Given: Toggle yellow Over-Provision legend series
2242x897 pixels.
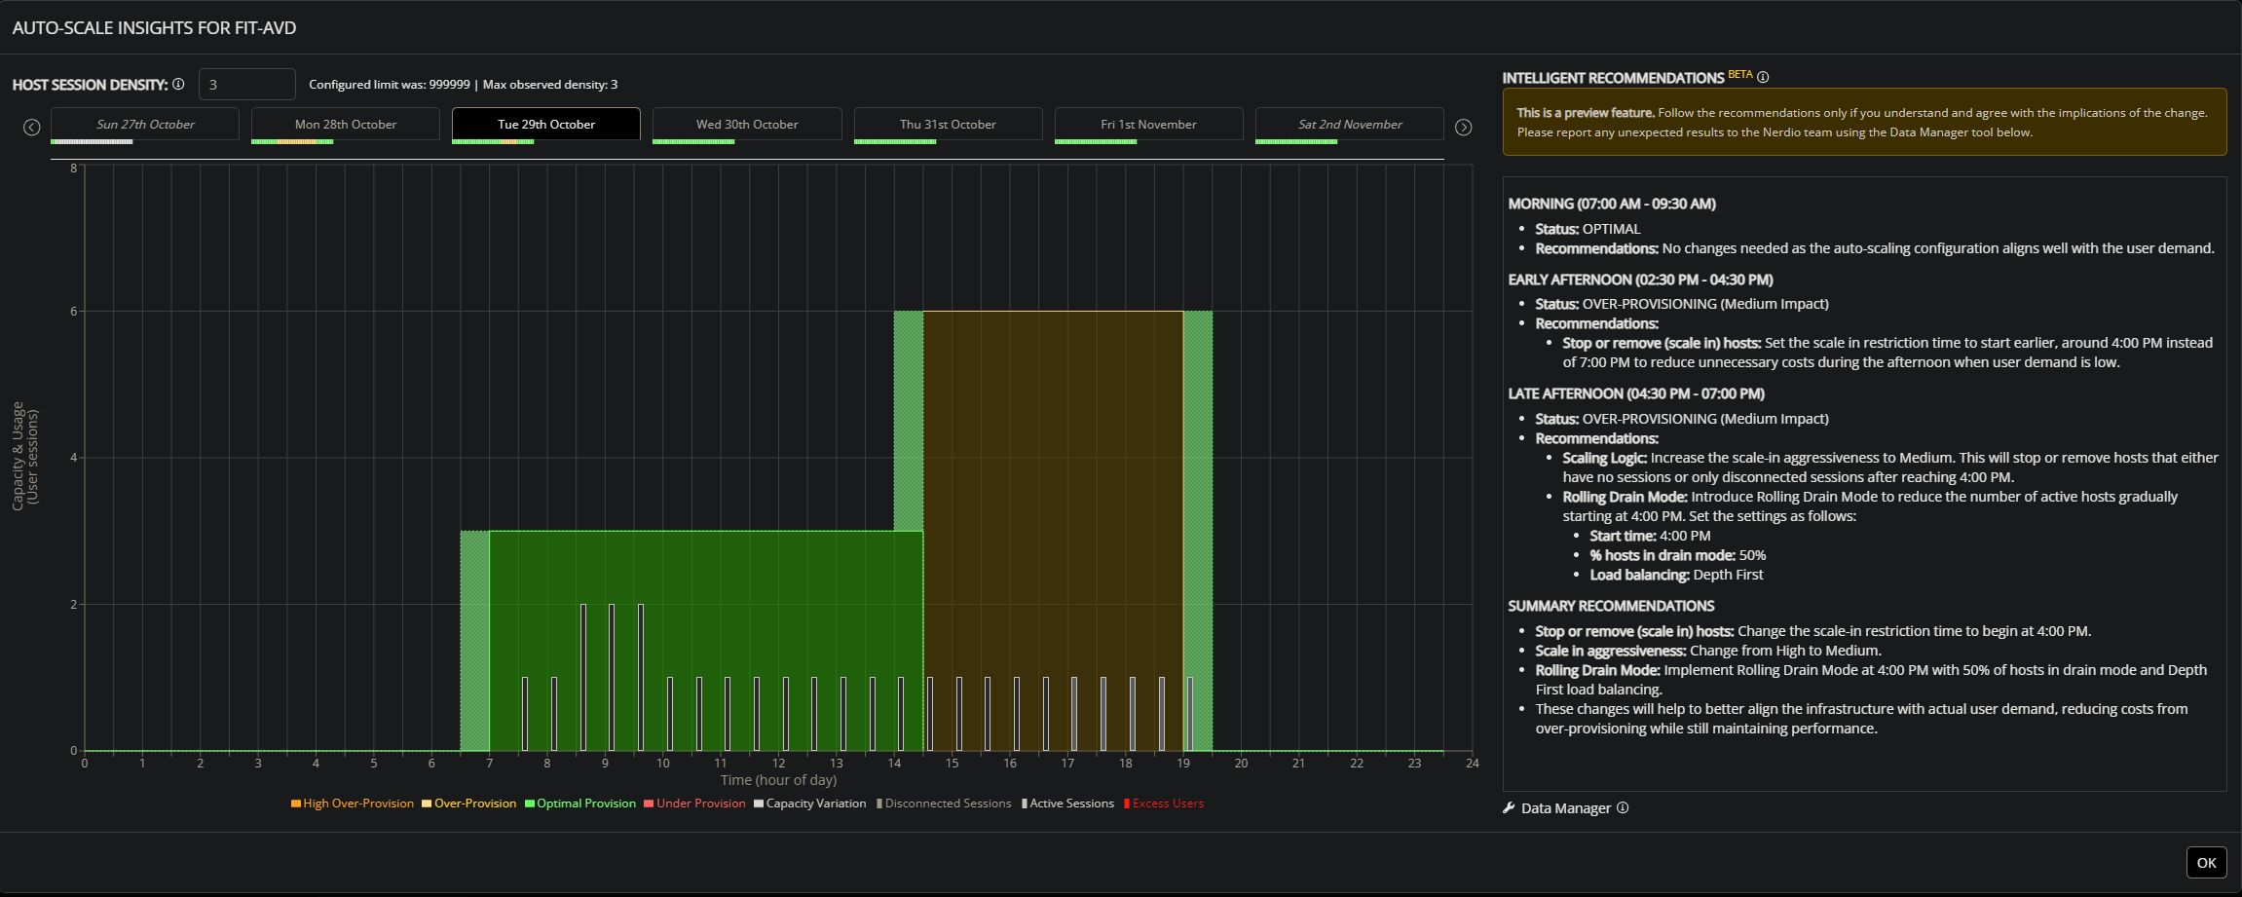Looking at the screenshot, I should pyautogui.click(x=469, y=804).
